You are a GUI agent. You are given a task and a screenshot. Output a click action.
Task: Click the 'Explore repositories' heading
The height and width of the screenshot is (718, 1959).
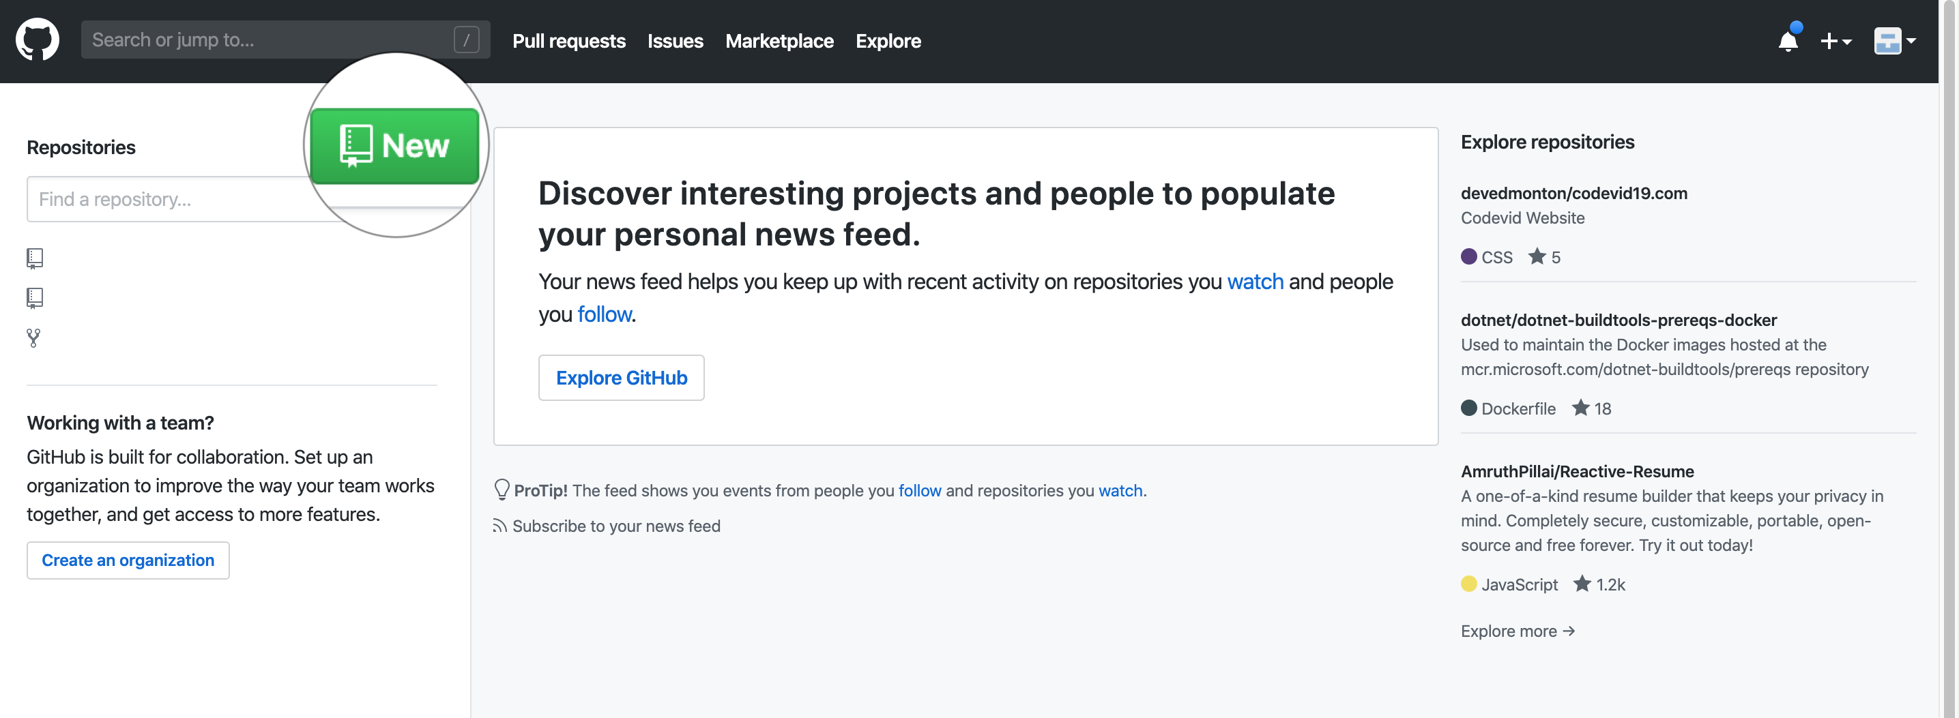point(1547,142)
